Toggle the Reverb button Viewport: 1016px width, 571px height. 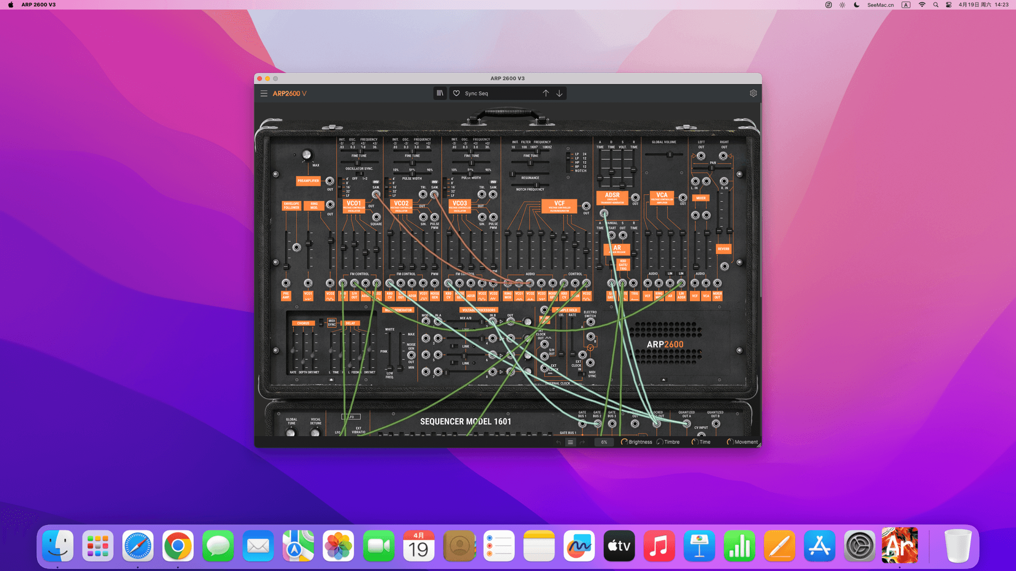point(723,249)
